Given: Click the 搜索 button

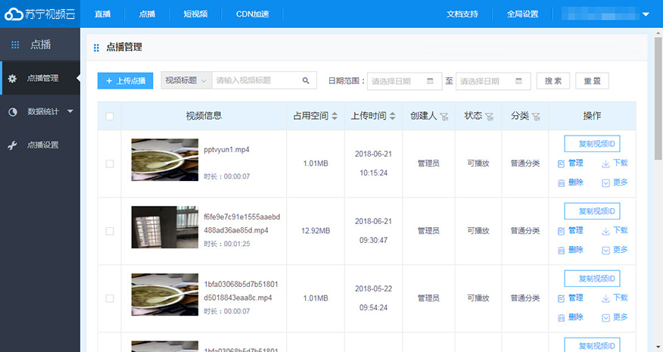Looking at the screenshot, I should [553, 81].
